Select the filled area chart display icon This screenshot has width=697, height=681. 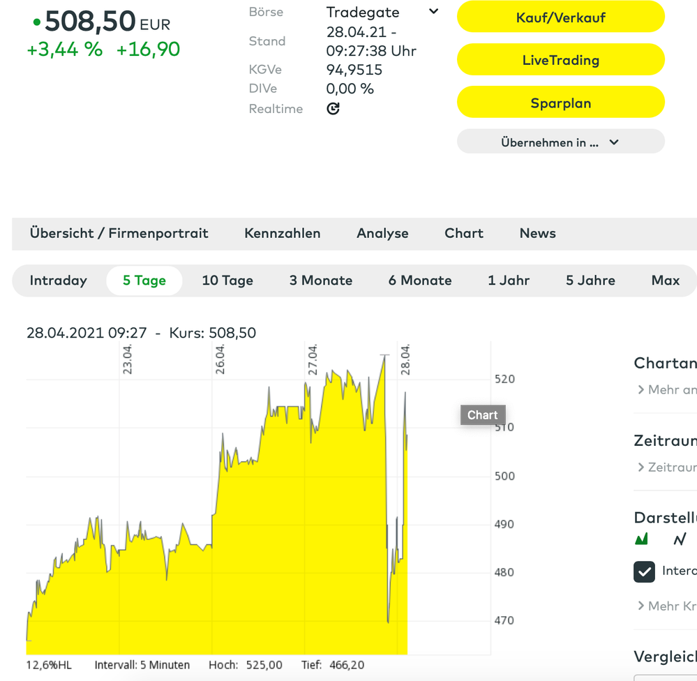point(641,539)
